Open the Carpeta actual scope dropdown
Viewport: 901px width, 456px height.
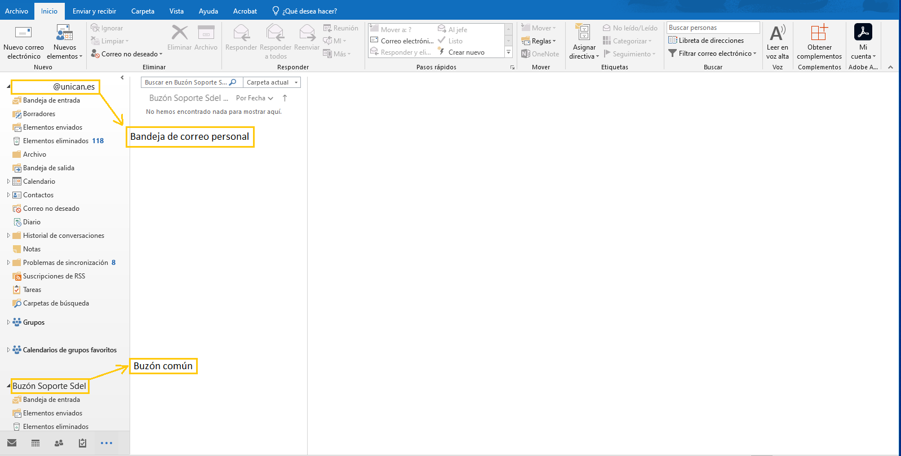[272, 82]
